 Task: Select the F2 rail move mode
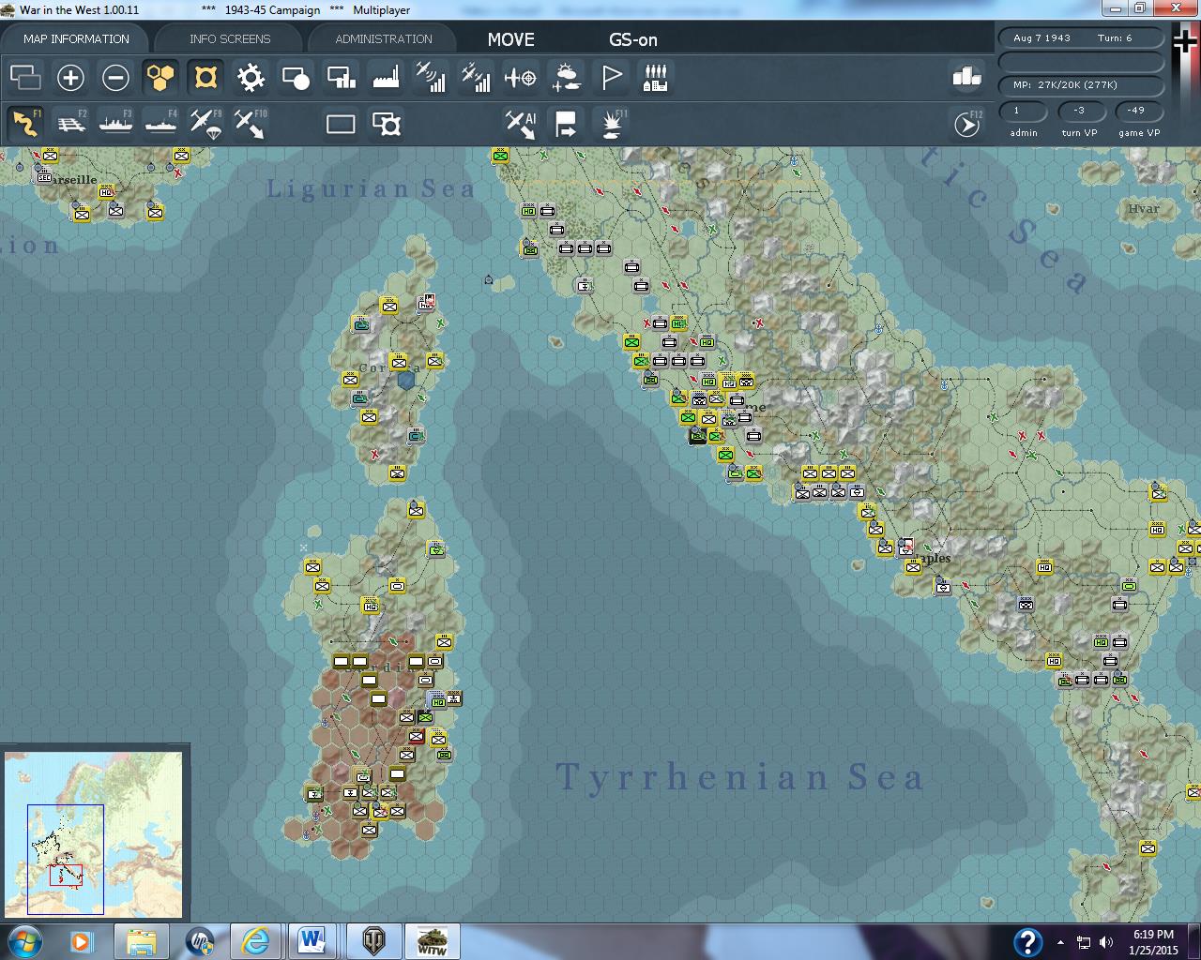pyautogui.click(x=70, y=123)
